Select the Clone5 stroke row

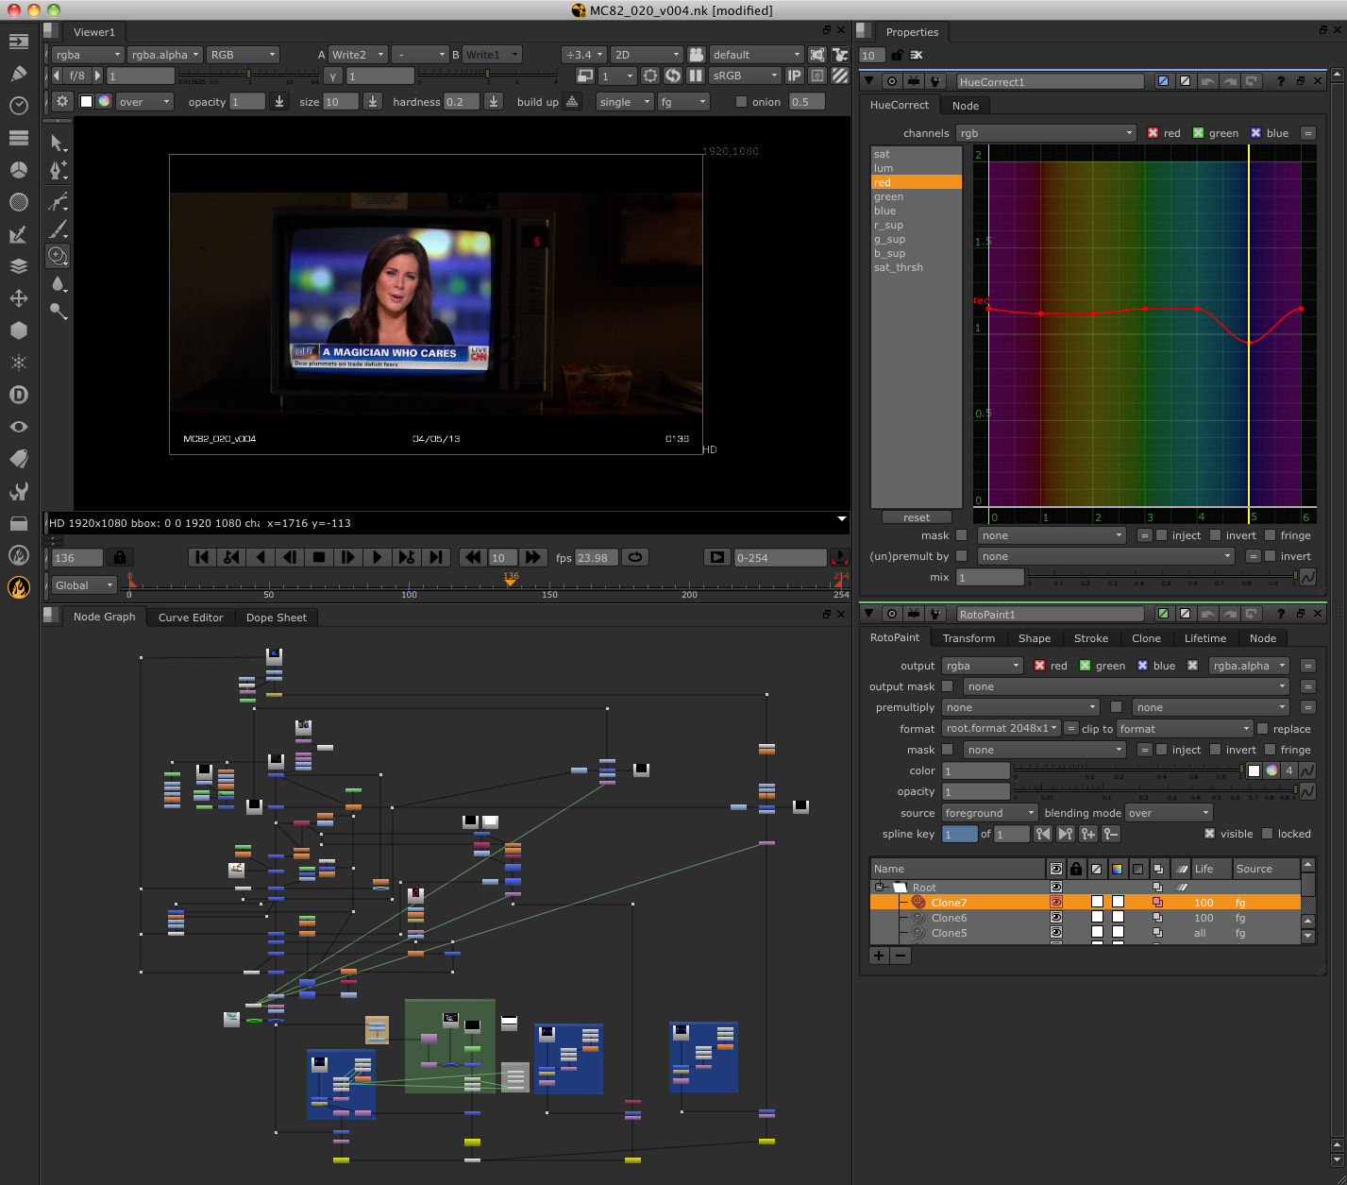pyautogui.click(x=1086, y=933)
